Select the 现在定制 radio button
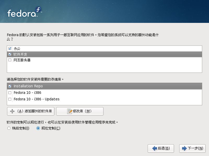The image size is (209, 156). 38,128
